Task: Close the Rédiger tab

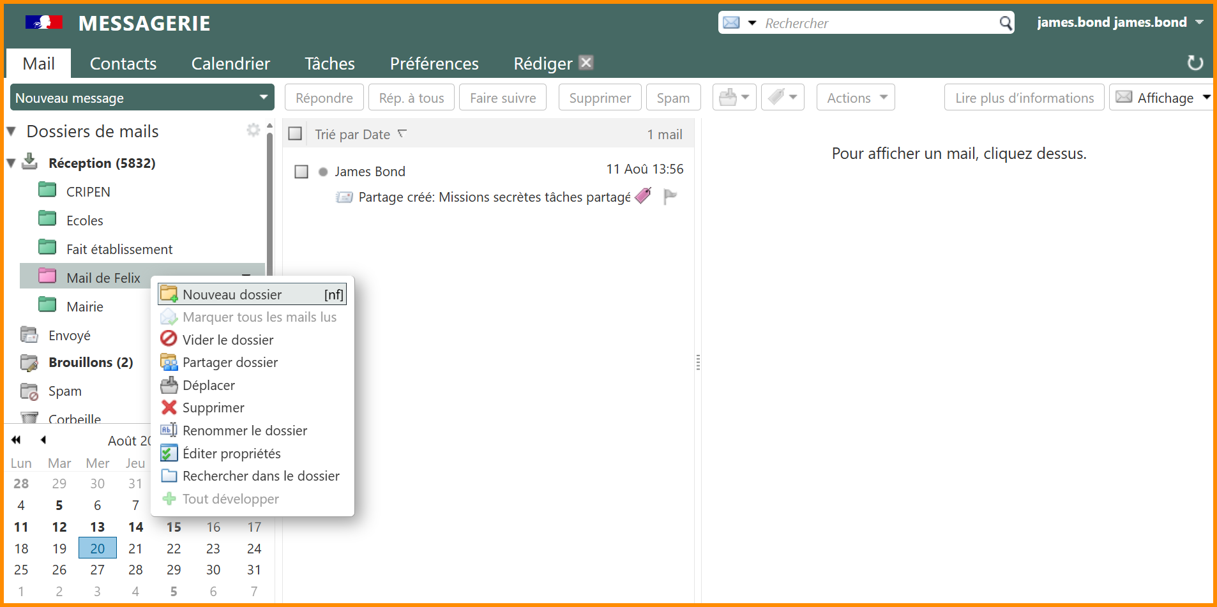Action: [x=586, y=63]
